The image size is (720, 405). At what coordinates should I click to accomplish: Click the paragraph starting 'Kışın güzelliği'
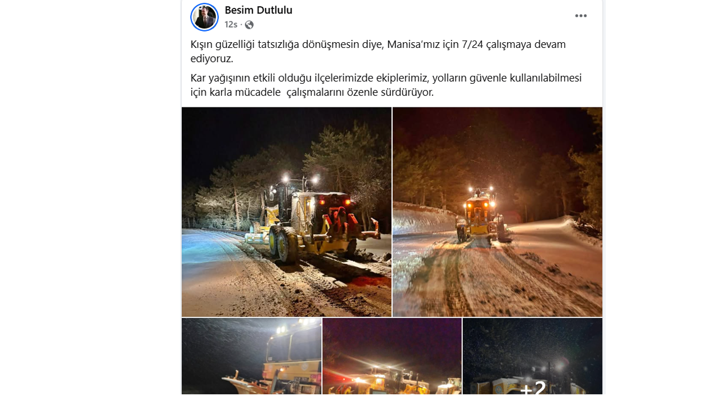pos(378,51)
